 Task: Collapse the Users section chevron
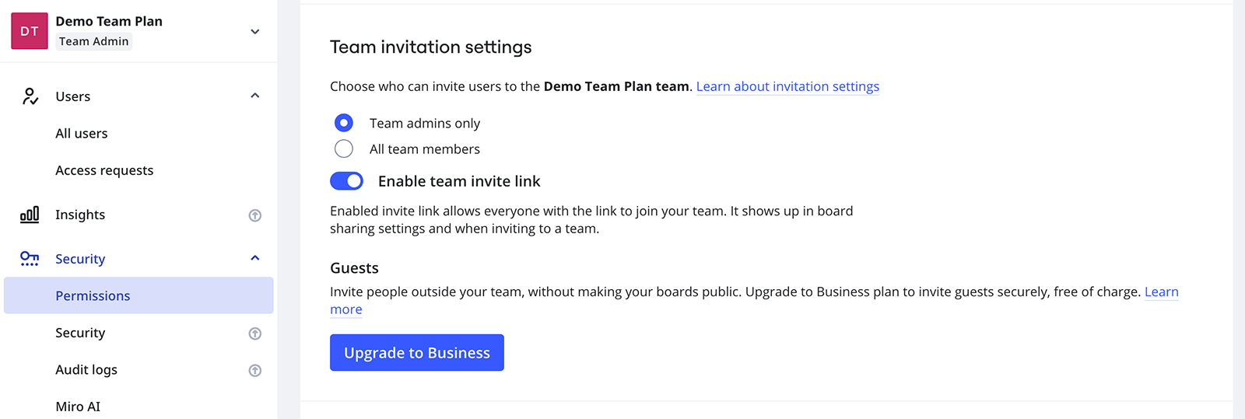[254, 96]
